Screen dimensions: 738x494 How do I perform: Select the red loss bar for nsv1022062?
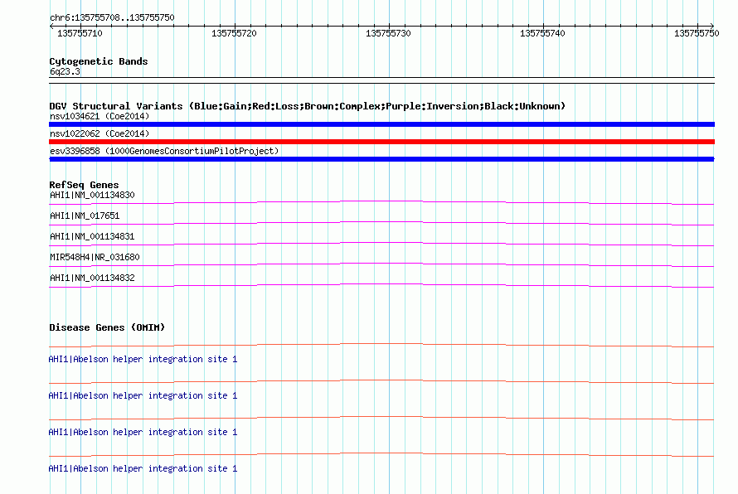pyautogui.click(x=381, y=142)
